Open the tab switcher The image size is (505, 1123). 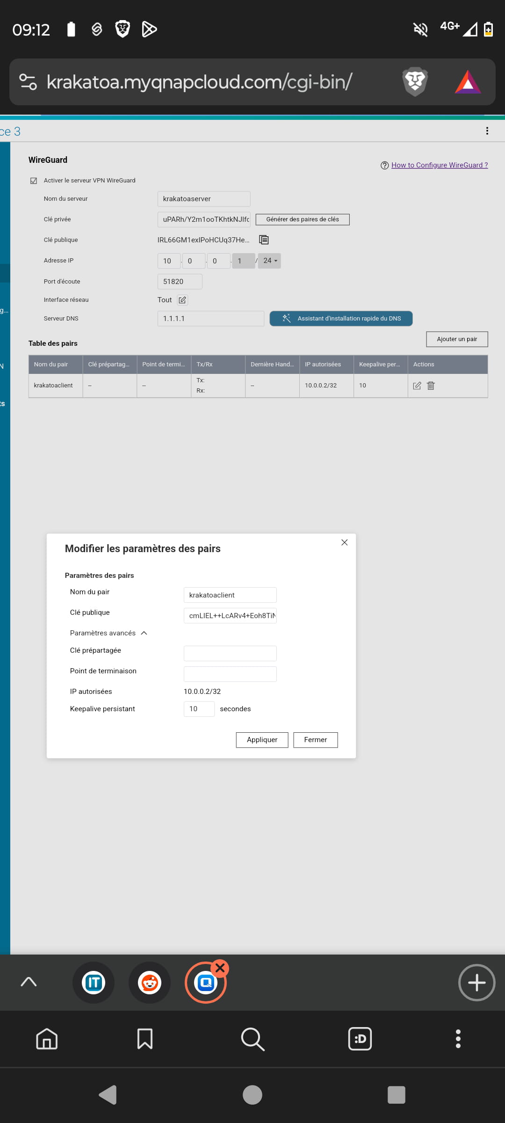point(360,1039)
